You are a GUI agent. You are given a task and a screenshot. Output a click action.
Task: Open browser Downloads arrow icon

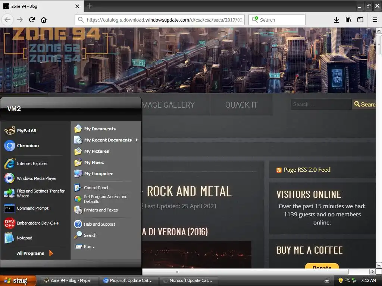(x=336, y=20)
